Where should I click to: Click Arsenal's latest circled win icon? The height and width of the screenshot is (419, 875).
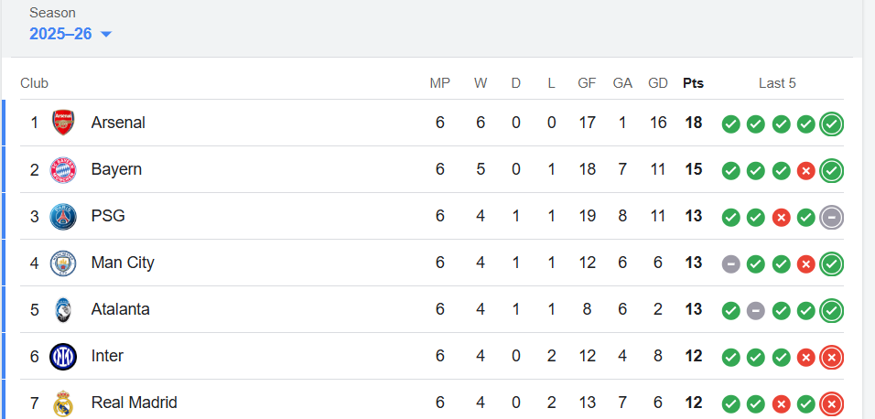832,124
